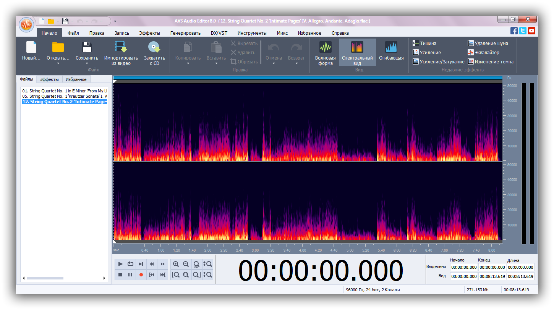
Task: Open the Эквалайзер effect
Action: click(483, 53)
